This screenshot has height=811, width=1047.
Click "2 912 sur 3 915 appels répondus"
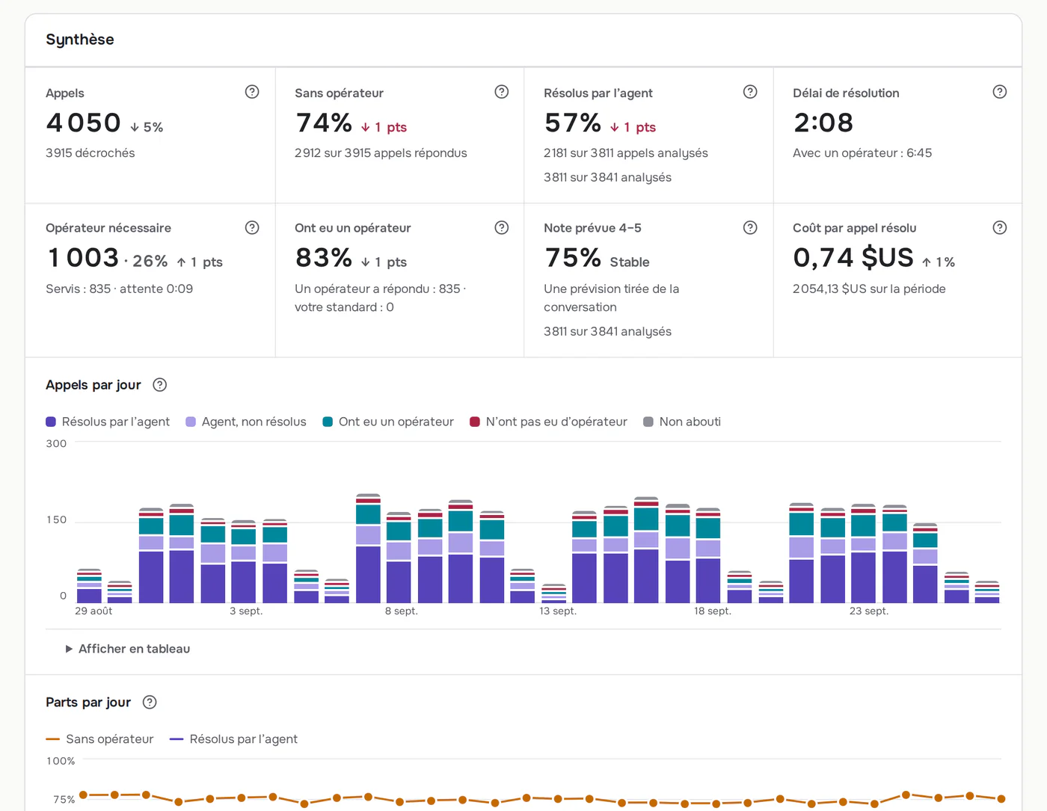coord(381,152)
